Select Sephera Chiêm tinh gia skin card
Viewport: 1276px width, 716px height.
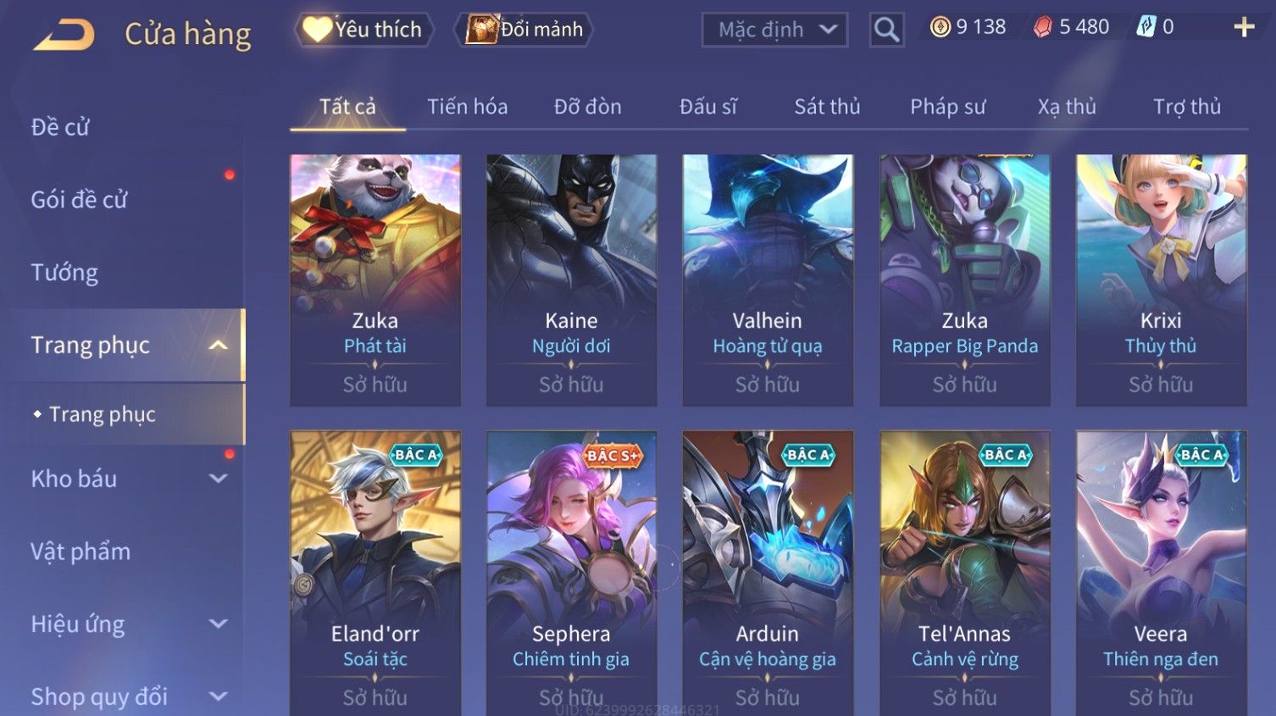(x=571, y=573)
